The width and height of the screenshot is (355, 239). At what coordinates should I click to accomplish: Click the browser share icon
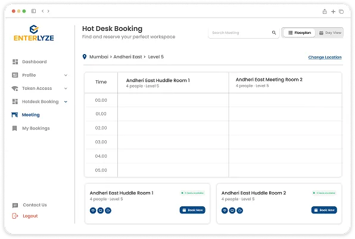(x=325, y=11)
